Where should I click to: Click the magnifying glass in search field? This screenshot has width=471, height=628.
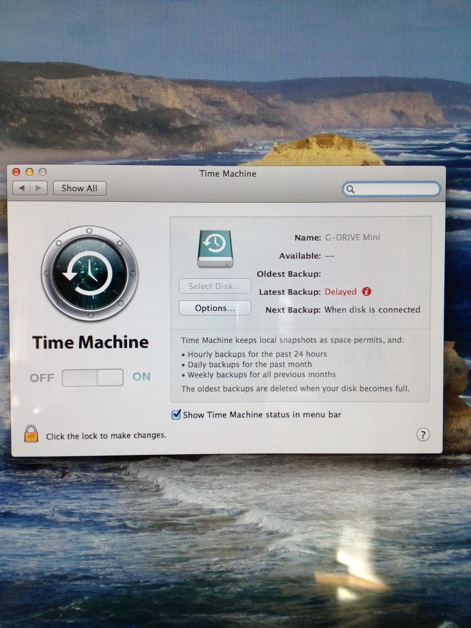point(350,189)
